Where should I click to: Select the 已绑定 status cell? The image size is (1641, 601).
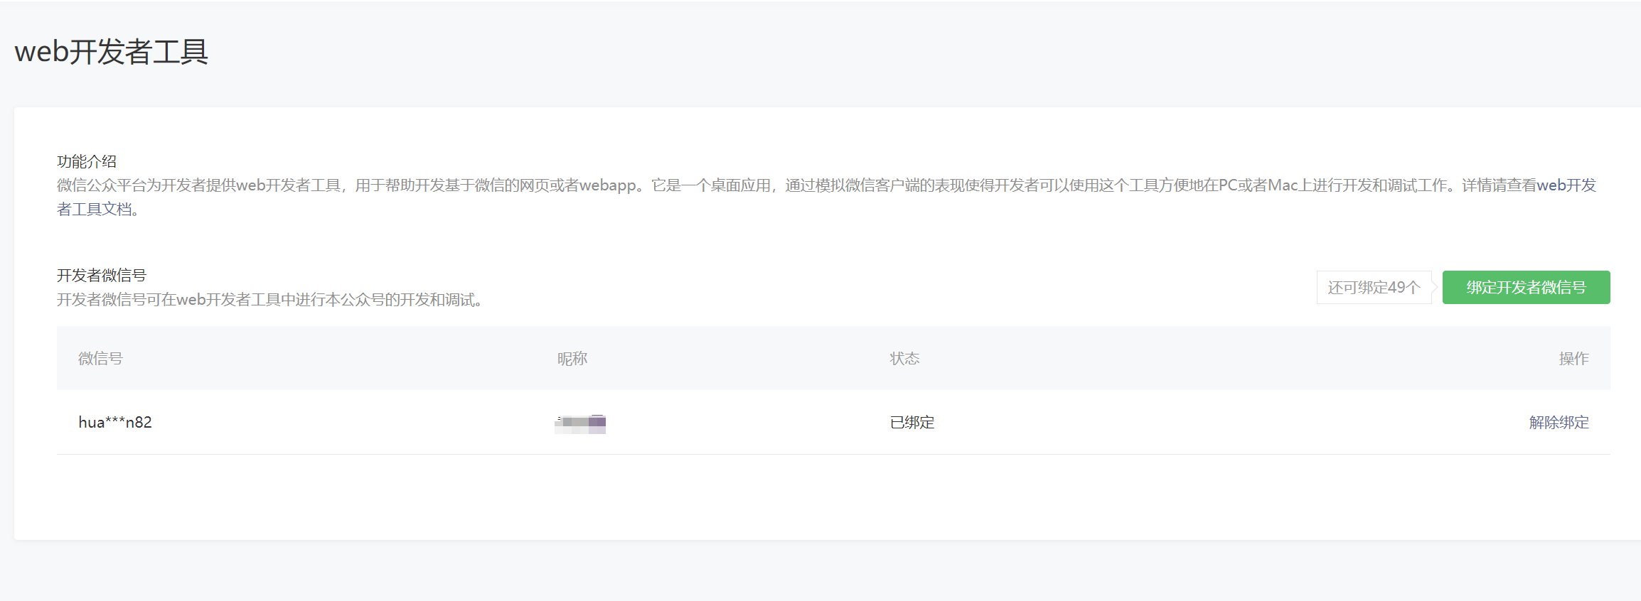coord(912,422)
